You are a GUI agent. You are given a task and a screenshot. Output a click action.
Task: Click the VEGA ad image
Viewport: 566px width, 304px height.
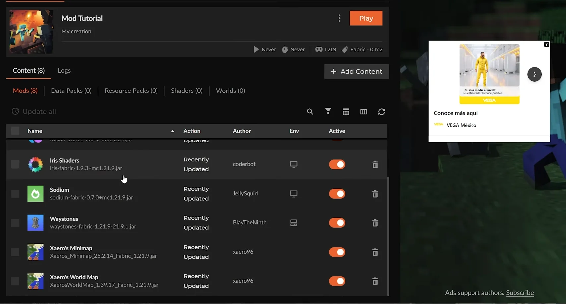coord(489,74)
